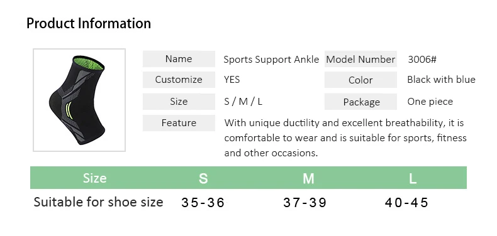Click the feature description paragraph

pyautogui.click(x=345, y=138)
